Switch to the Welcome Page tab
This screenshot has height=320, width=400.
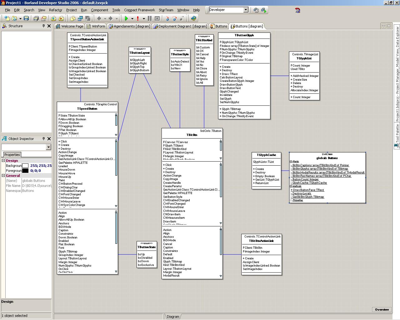pos(69,26)
